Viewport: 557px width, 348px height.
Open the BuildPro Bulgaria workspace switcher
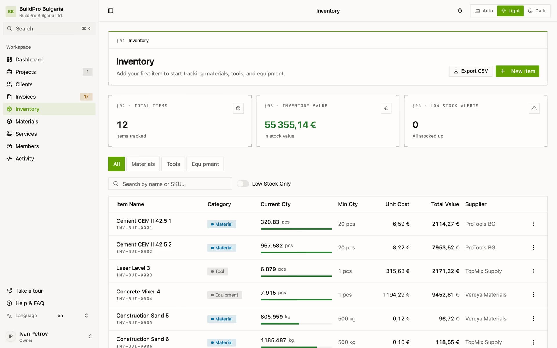tap(49, 12)
